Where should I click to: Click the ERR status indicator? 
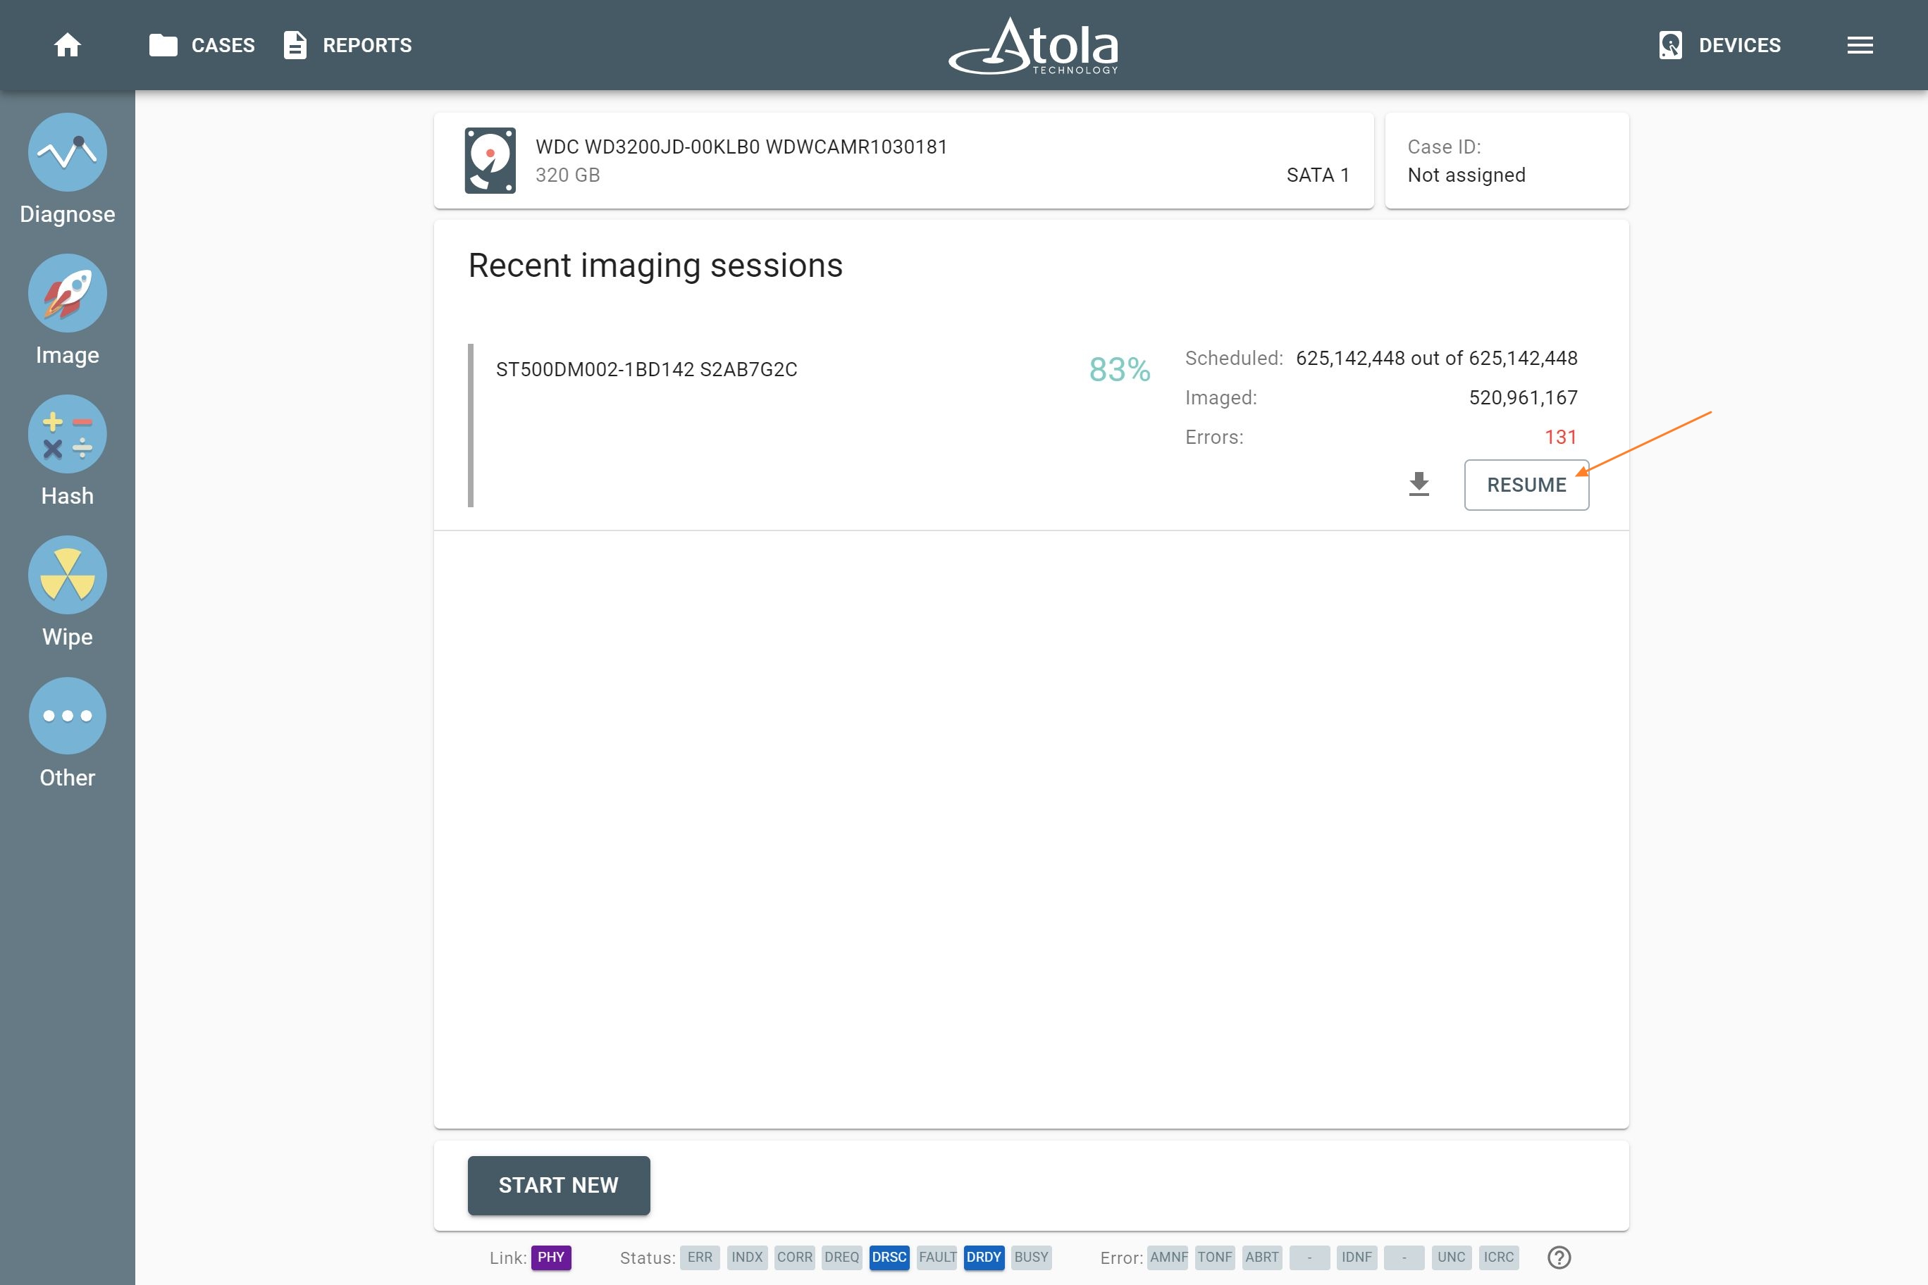pyautogui.click(x=700, y=1257)
